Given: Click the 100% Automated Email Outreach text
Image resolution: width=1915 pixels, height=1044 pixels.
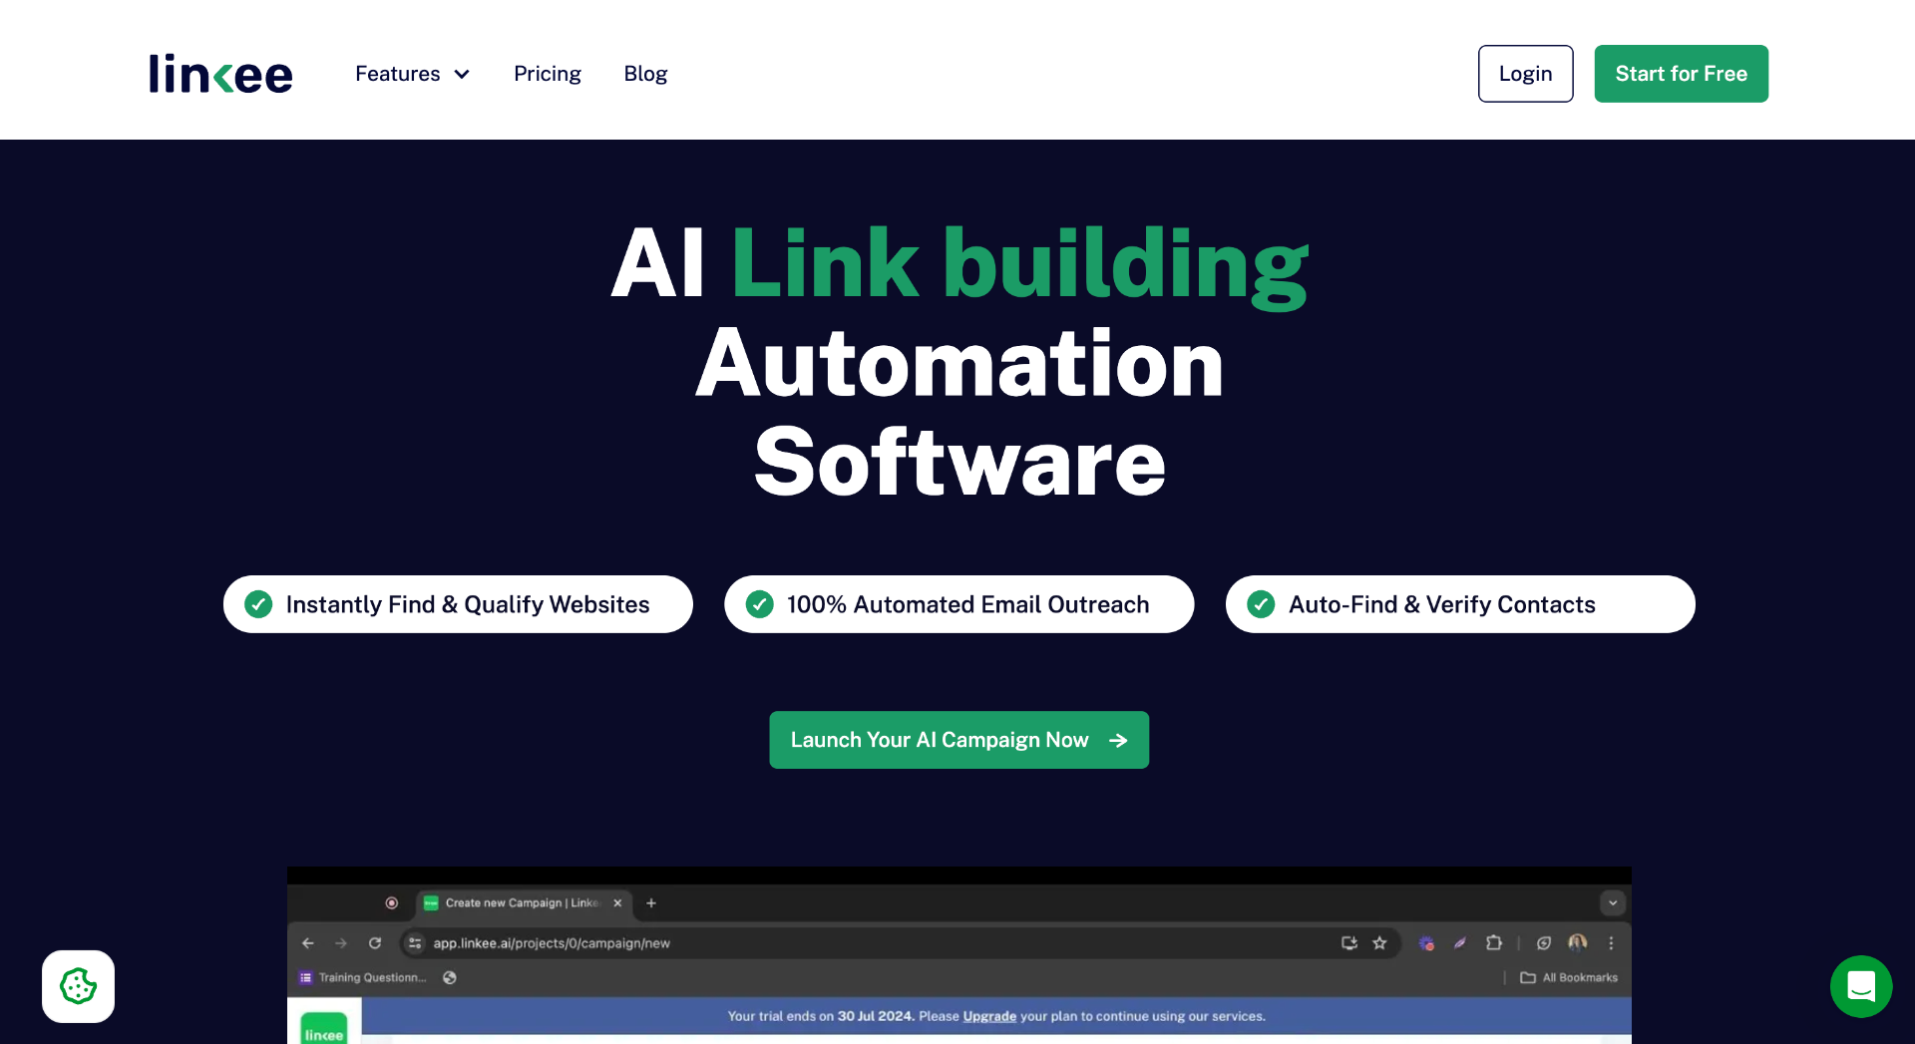Looking at the screenshot, I should (x=967, y=604).
